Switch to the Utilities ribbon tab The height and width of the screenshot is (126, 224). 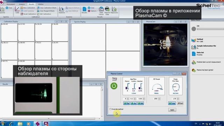click(x=41, y=4)
